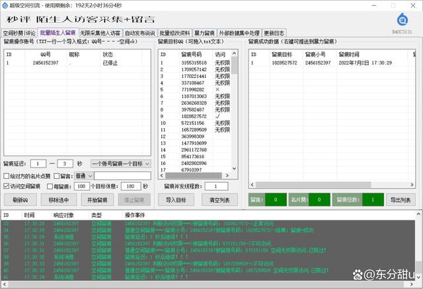
Task: Click right arrow of success data scrollbar
Action: coord(412,183)
